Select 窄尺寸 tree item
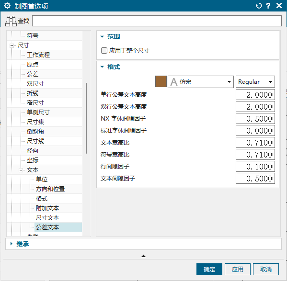 coord(35,103)
